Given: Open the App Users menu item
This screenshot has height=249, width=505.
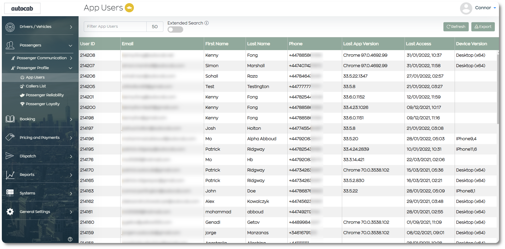Looking at the screenshot, I should click(x=40, y=78).
